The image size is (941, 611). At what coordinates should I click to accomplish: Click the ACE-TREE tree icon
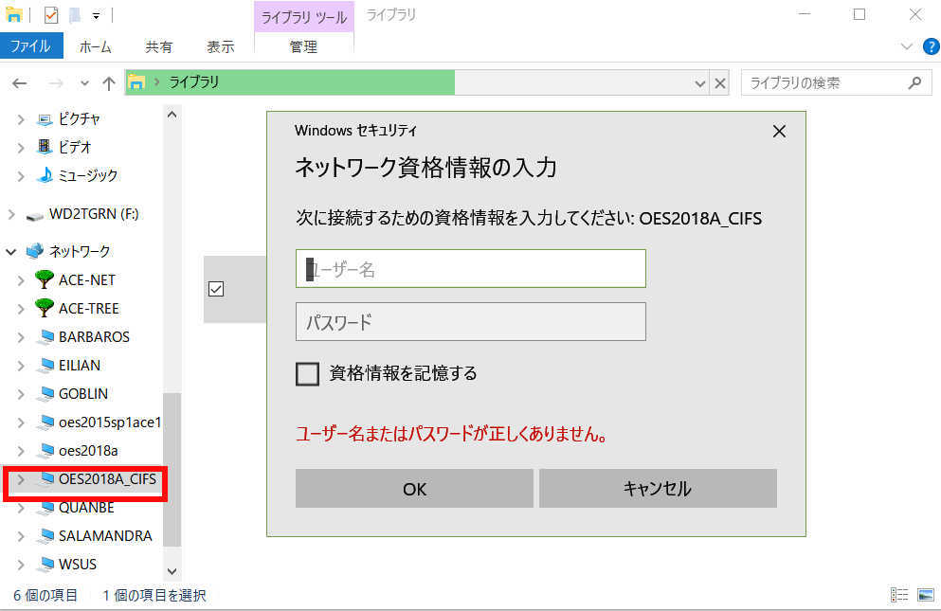tap(45, 308)
